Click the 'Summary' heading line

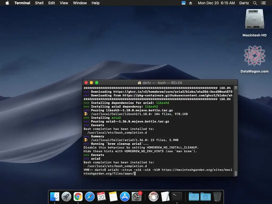point(94,136)
